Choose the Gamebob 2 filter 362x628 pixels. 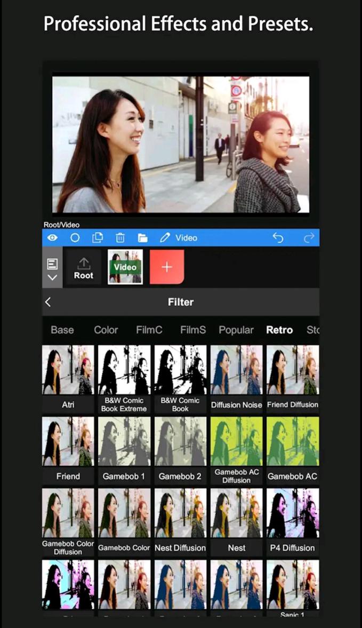coord(180,450)
